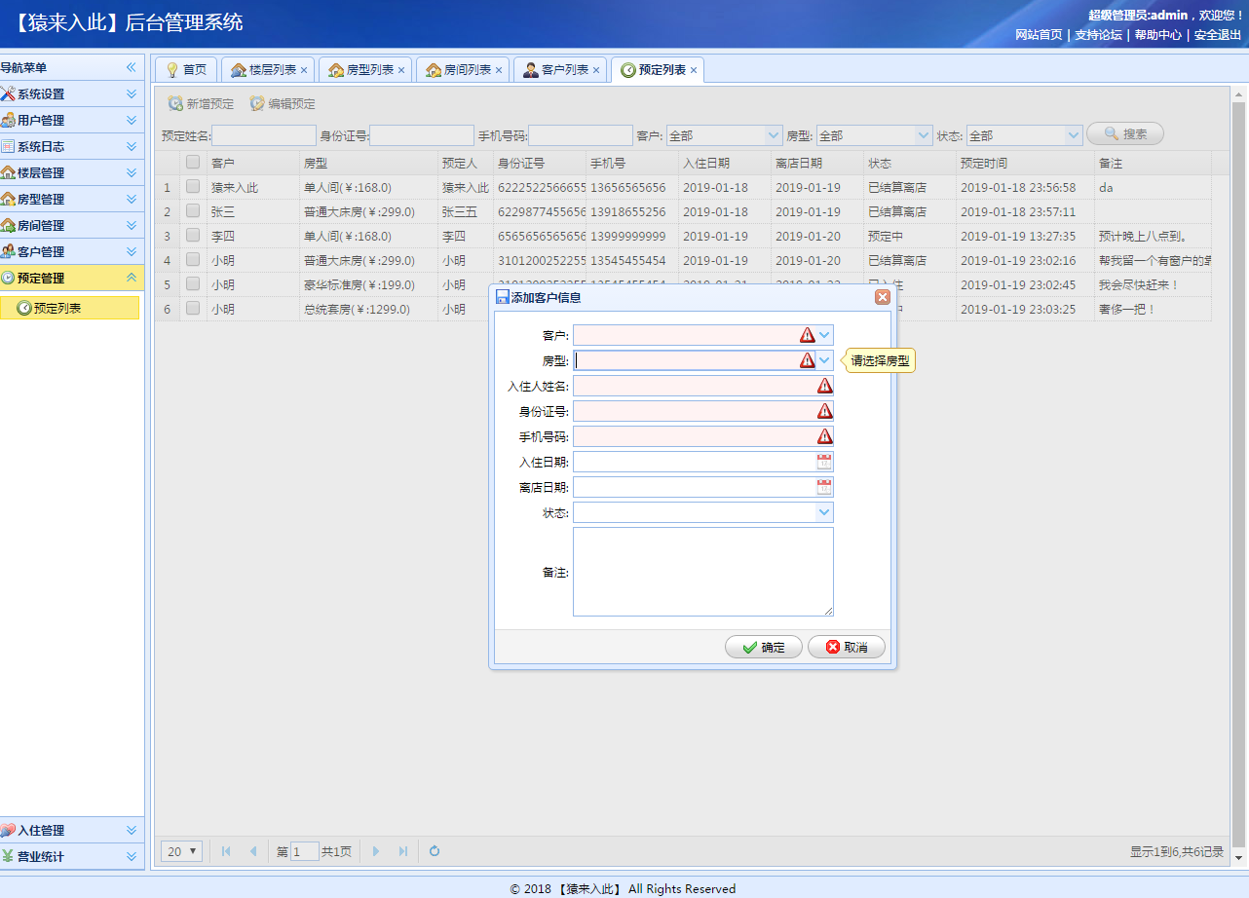Click the 新增预定 toolbar icon

tap(175, 103)
